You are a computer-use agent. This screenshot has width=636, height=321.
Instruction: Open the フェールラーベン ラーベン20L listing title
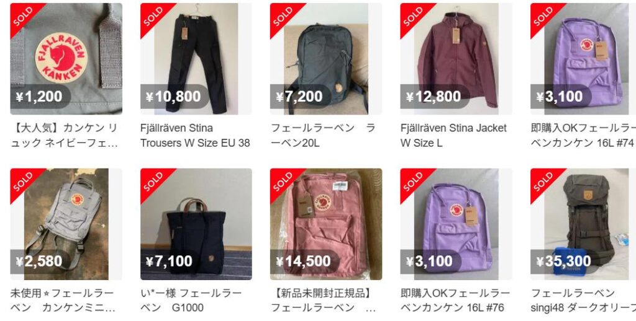tap(323, 136)
